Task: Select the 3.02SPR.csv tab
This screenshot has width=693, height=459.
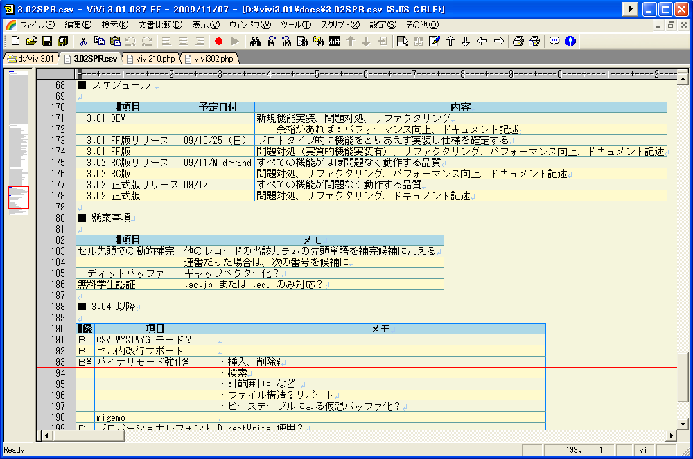Action: click(91, 58)
